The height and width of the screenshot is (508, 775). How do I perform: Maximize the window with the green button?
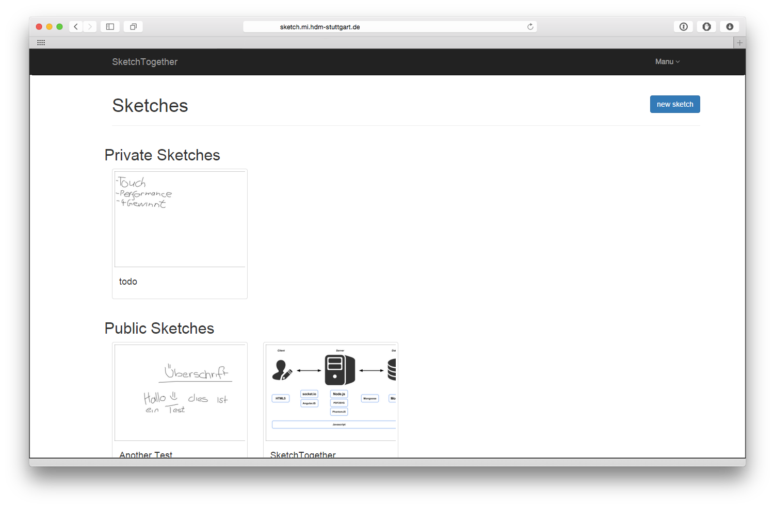pyautogui.click(x=60, y=27)
